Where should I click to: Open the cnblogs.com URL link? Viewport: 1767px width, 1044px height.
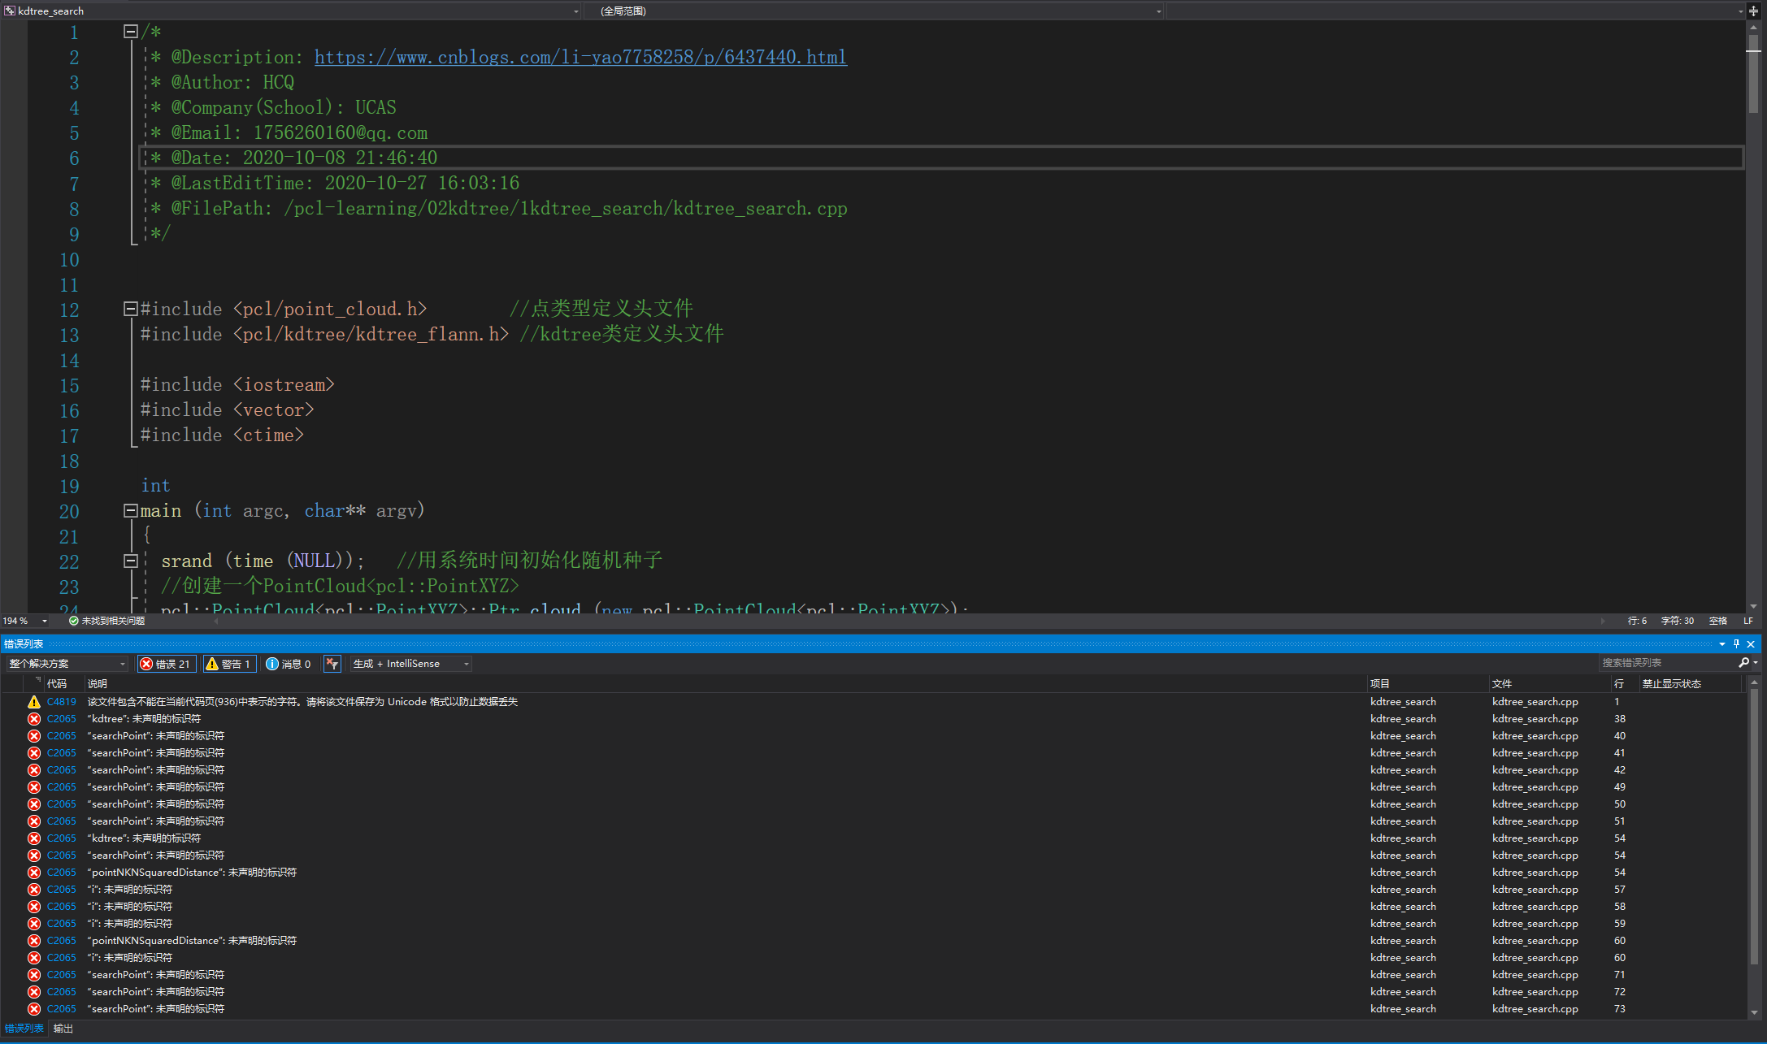580,57
